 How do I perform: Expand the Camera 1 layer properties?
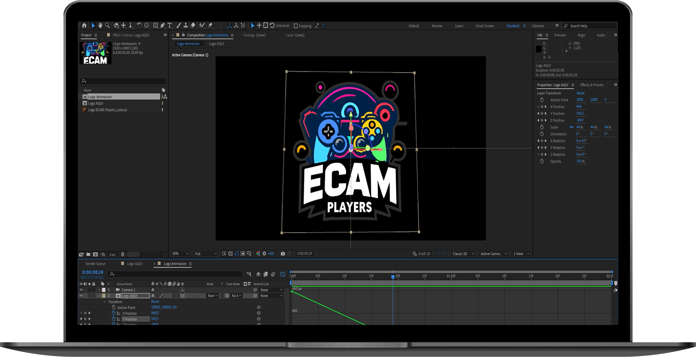[x=99, y=290]
